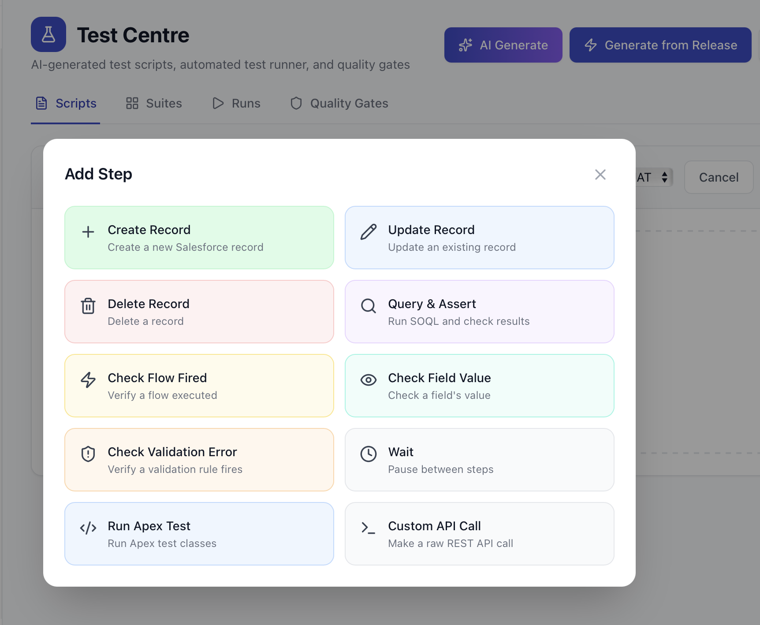Click the Run Apex Test code icon

pos(88,528)
